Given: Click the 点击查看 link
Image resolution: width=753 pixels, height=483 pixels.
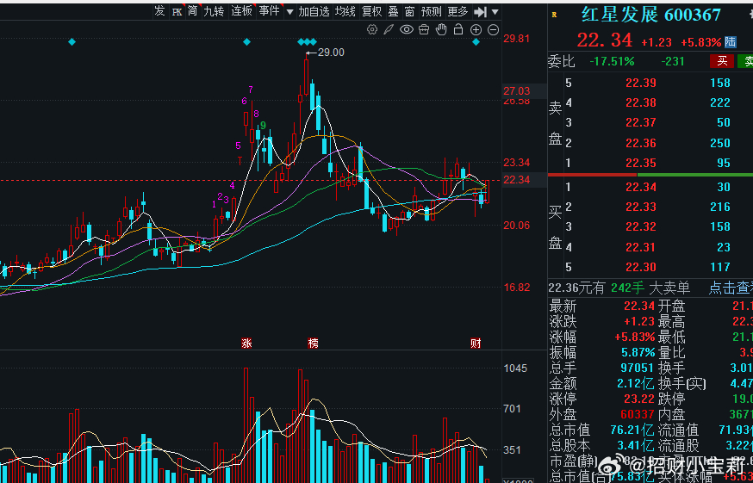Looking at the screenshot, I should 731,288.
